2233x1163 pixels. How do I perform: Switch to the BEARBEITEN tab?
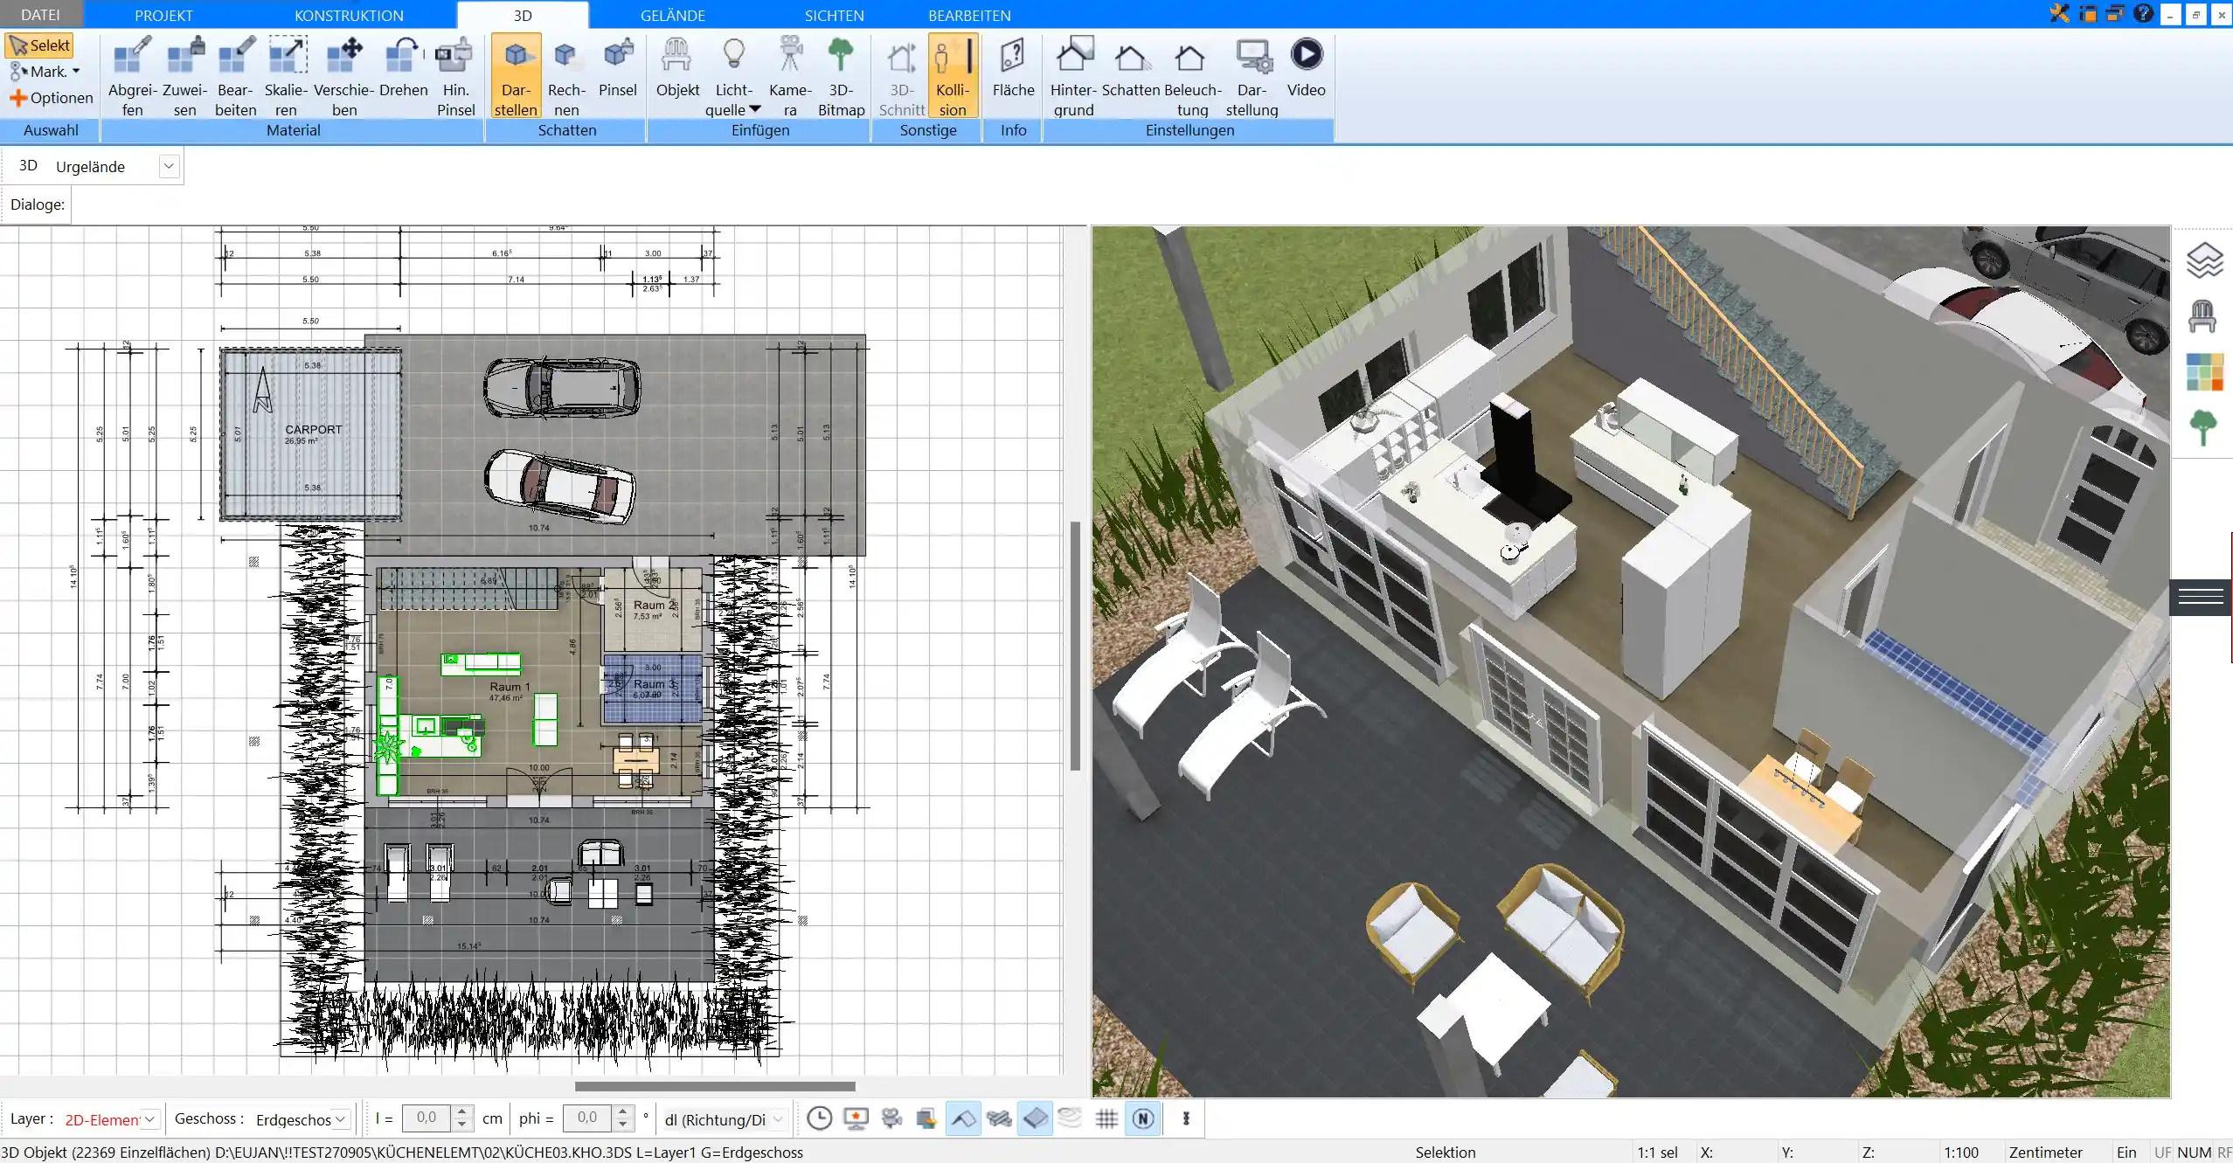pos(969,15)
